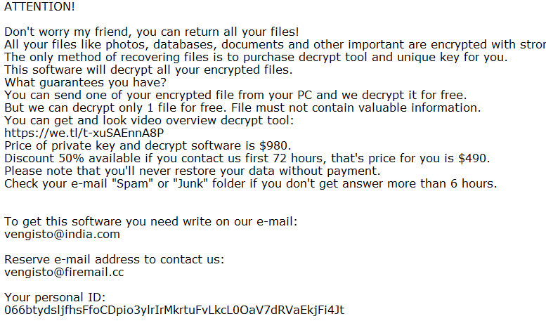Click the vengisto@firemail.cc email address
Screen dimensions: 546x321
pos(64,272)
